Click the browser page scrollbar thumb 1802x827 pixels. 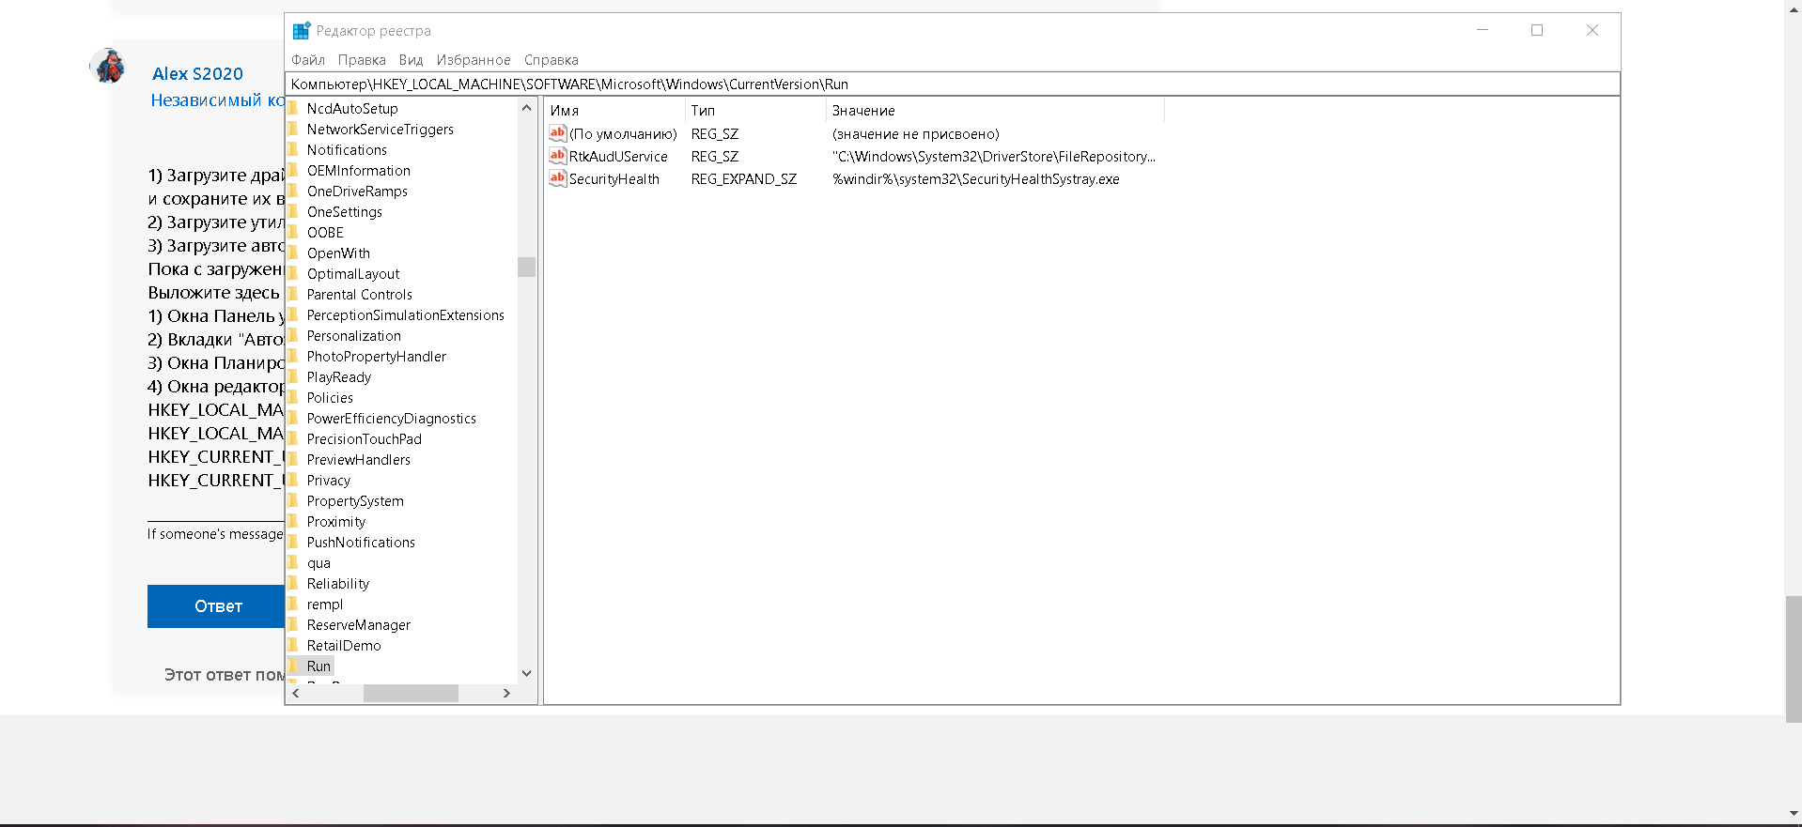click(1794, 659)
